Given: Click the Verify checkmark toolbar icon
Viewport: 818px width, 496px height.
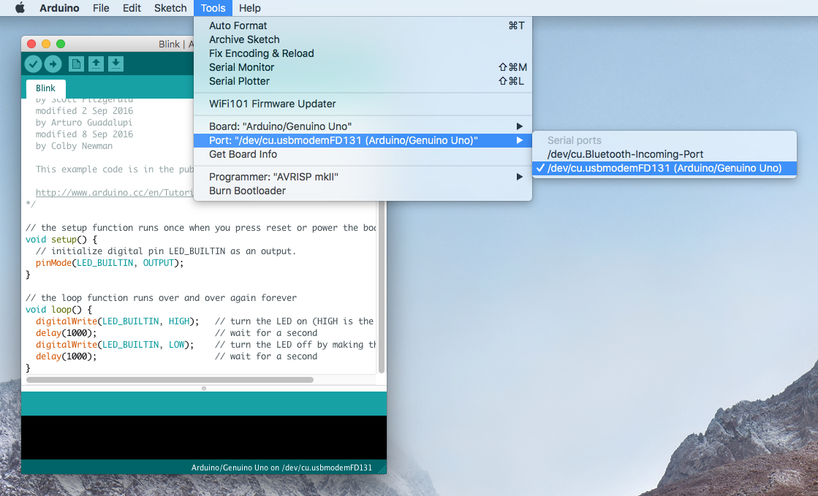Looking at the screenshot, I should (33, 64).
